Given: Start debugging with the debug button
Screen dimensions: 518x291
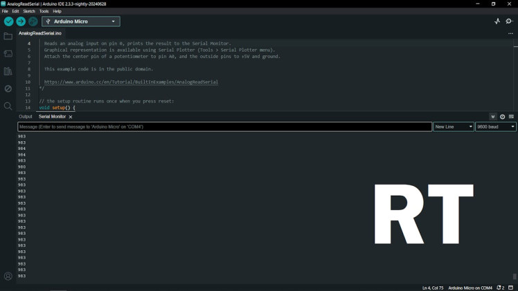Looking at the screenshot, I should click(x=33, y=21).
